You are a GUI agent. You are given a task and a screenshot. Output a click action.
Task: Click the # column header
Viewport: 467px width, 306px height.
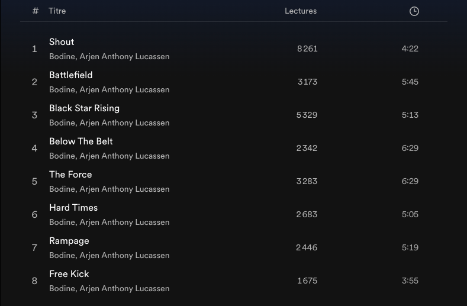36,11
